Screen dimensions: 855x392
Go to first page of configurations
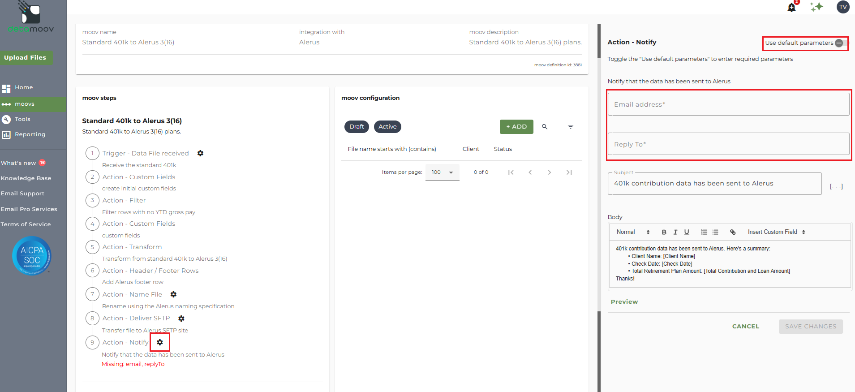(x=511, y=172)
